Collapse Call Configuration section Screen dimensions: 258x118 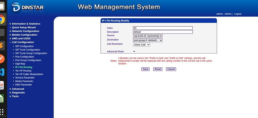[x=23, y=42]
